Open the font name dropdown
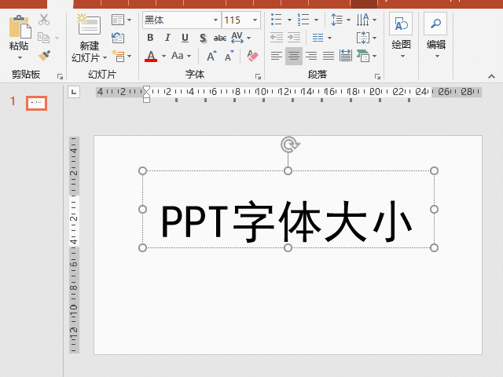The image size is (503, 377). (x=216, y=20)
